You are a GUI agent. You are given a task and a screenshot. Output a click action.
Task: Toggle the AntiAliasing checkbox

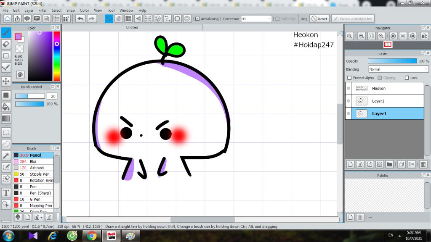[197, 18]
